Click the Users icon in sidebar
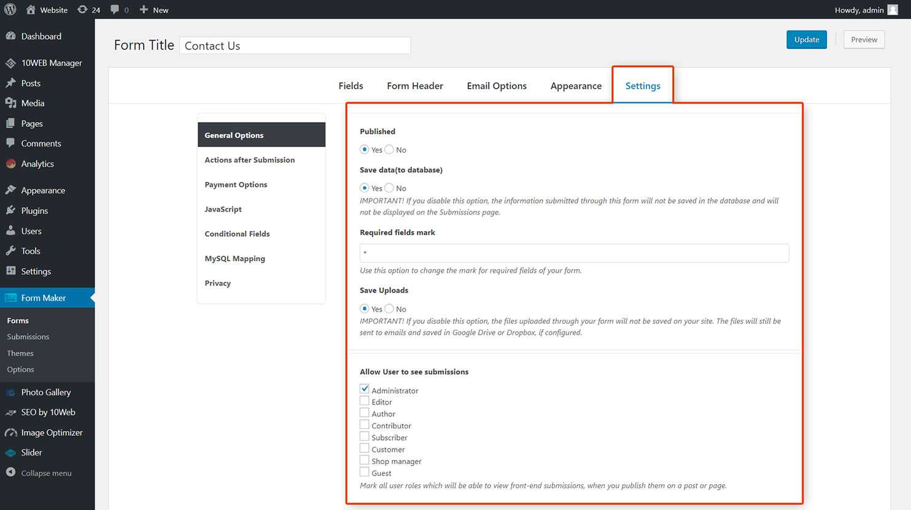This screenshot has width=911, height=510. pos(10,230)
